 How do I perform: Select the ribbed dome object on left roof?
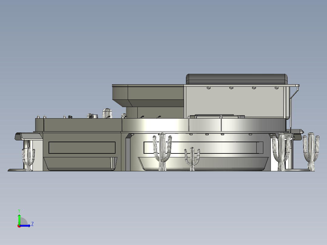pos(107,113)
